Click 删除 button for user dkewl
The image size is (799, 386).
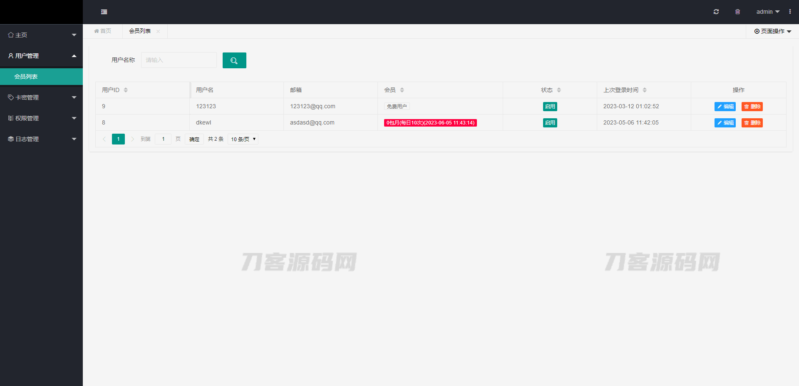point(752,123)
